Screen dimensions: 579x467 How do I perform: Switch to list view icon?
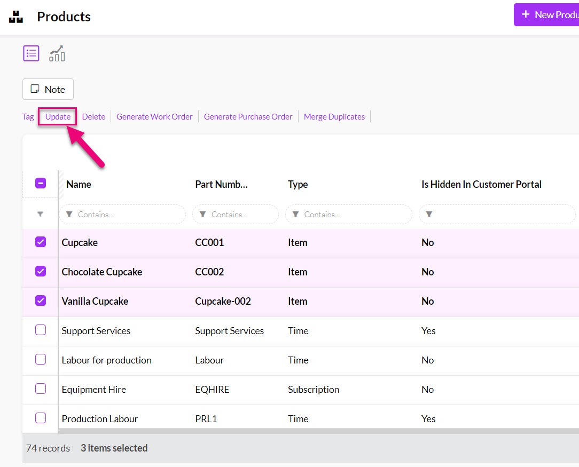click(31, 53)
